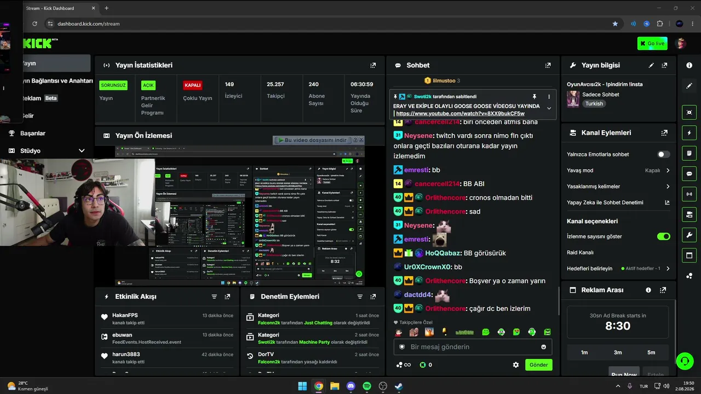The width and height of the screenshot is (701, 394).
Task: Open Yasaklanmış kelimeler list
Action: (x=618, y=187)
